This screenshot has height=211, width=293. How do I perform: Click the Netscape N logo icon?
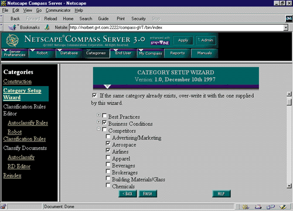click(289, 19)
